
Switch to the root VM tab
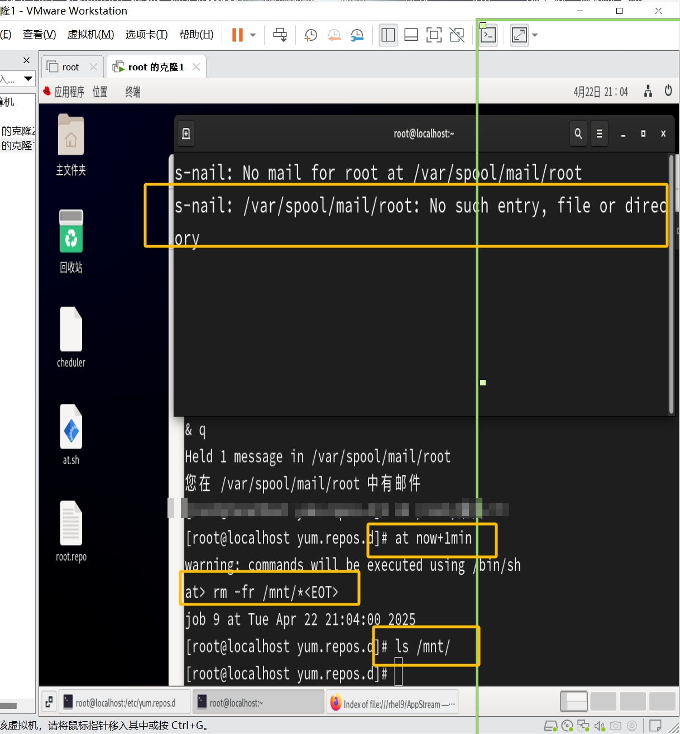(x=72, y=67)
